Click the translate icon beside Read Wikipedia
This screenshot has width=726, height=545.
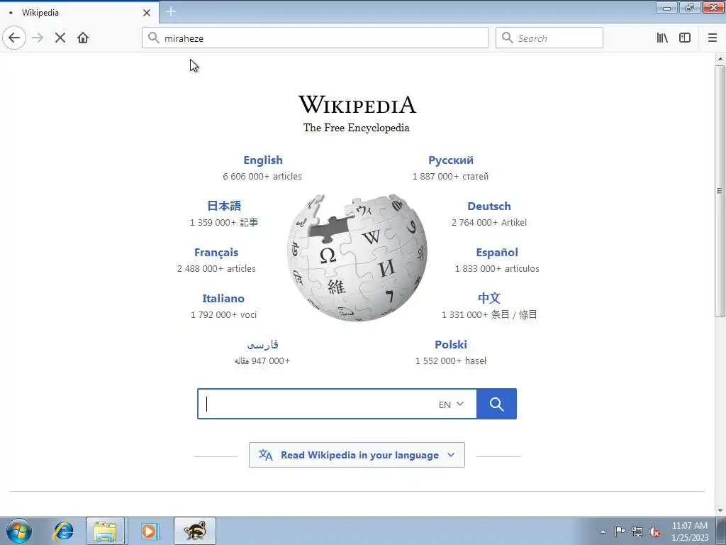point(265,455)
